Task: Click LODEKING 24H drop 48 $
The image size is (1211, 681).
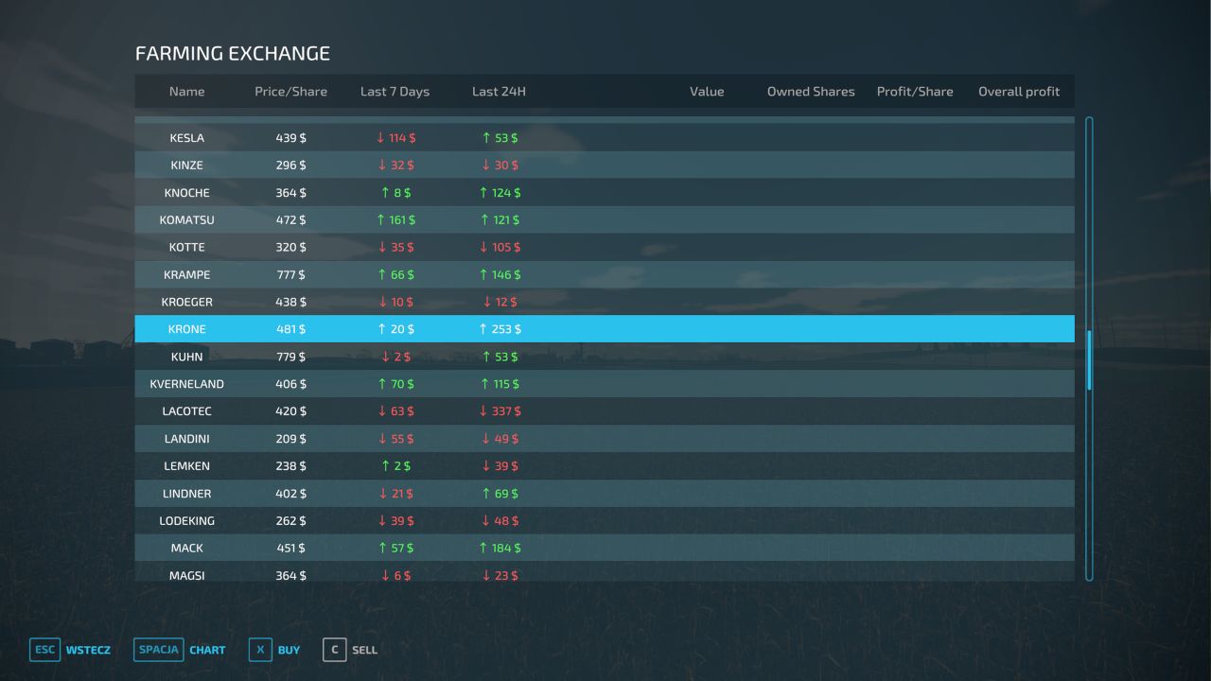Action: [x=500, y=522]
